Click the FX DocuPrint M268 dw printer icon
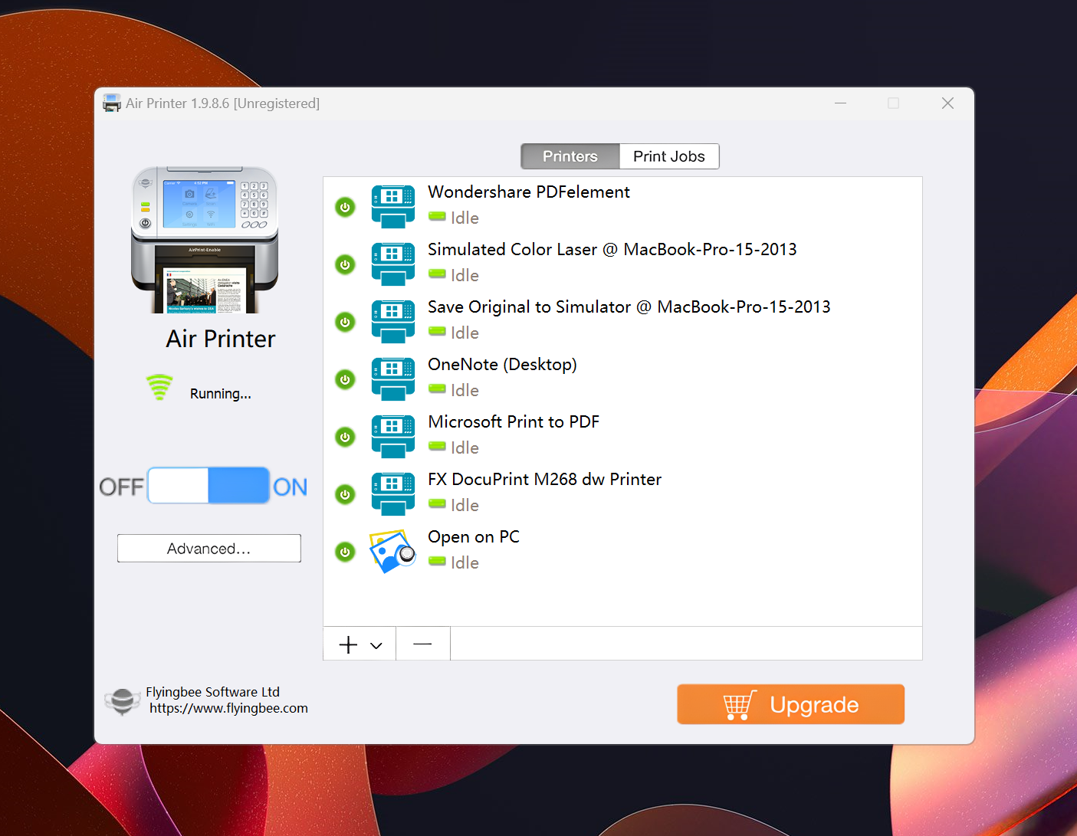 pos(392,494)
